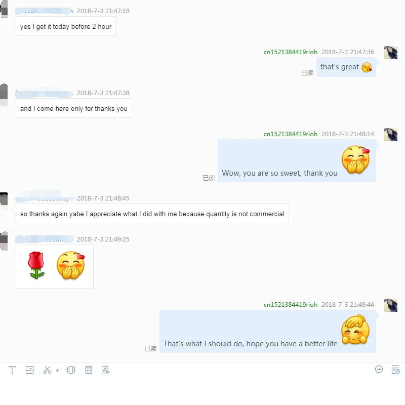Select the scissors screenshot tool
405x405 pixels.
(47, 370)
